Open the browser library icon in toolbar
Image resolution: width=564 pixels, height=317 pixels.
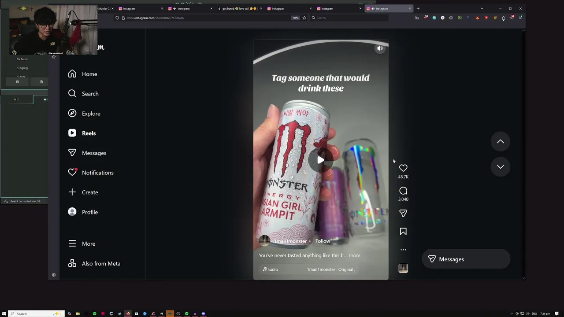(x=417, y=18)
